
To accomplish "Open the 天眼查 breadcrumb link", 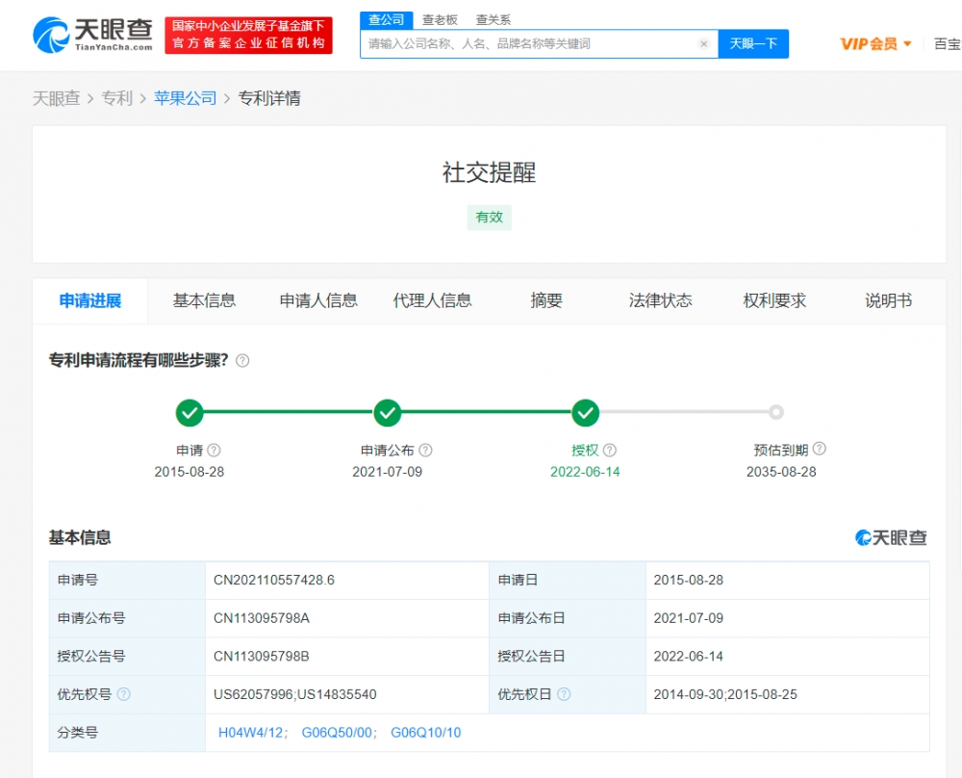I will [x=57, y=98].
